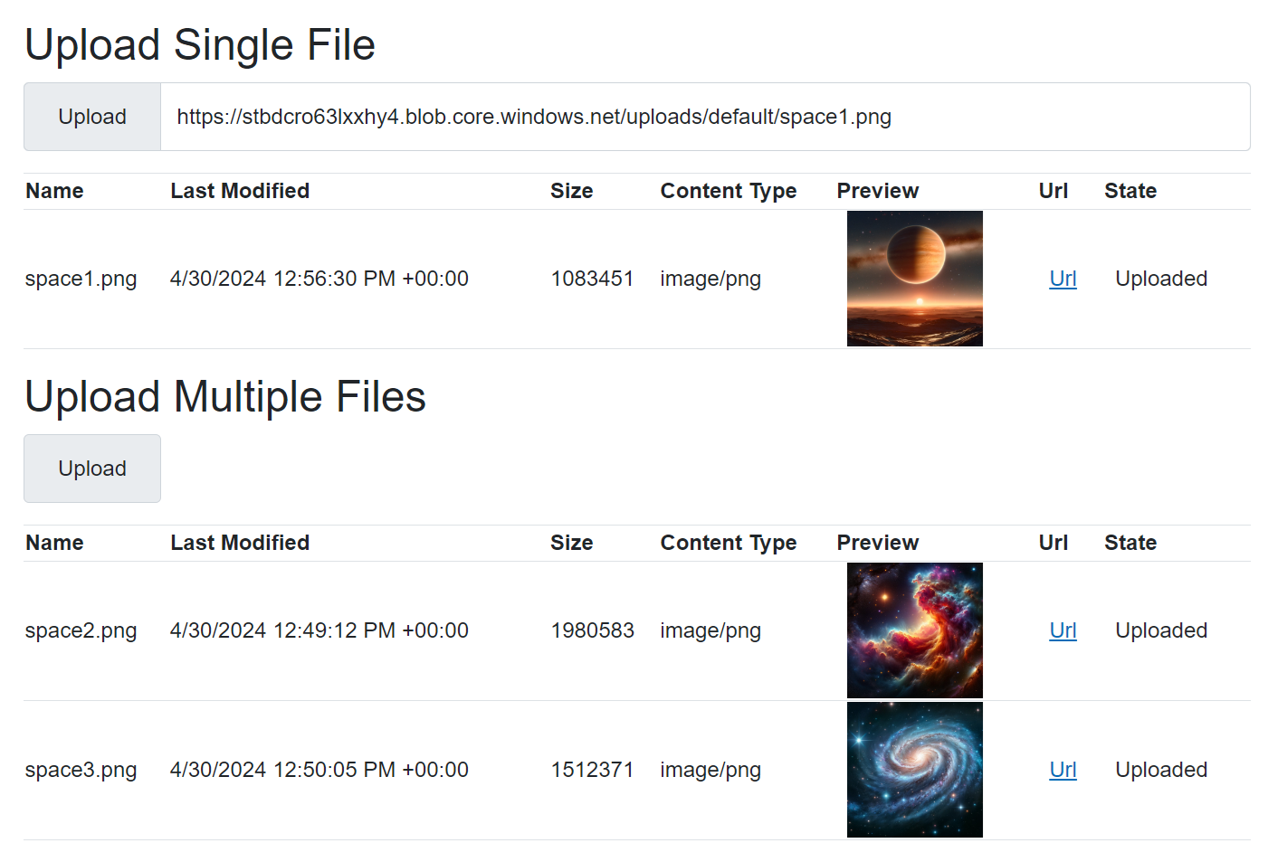The image size is (1268, 862).
Task: Select the space2.png file name
Action: 81,630
